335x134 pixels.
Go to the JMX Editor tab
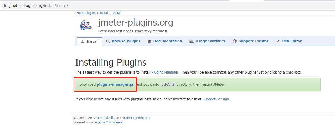289,41
